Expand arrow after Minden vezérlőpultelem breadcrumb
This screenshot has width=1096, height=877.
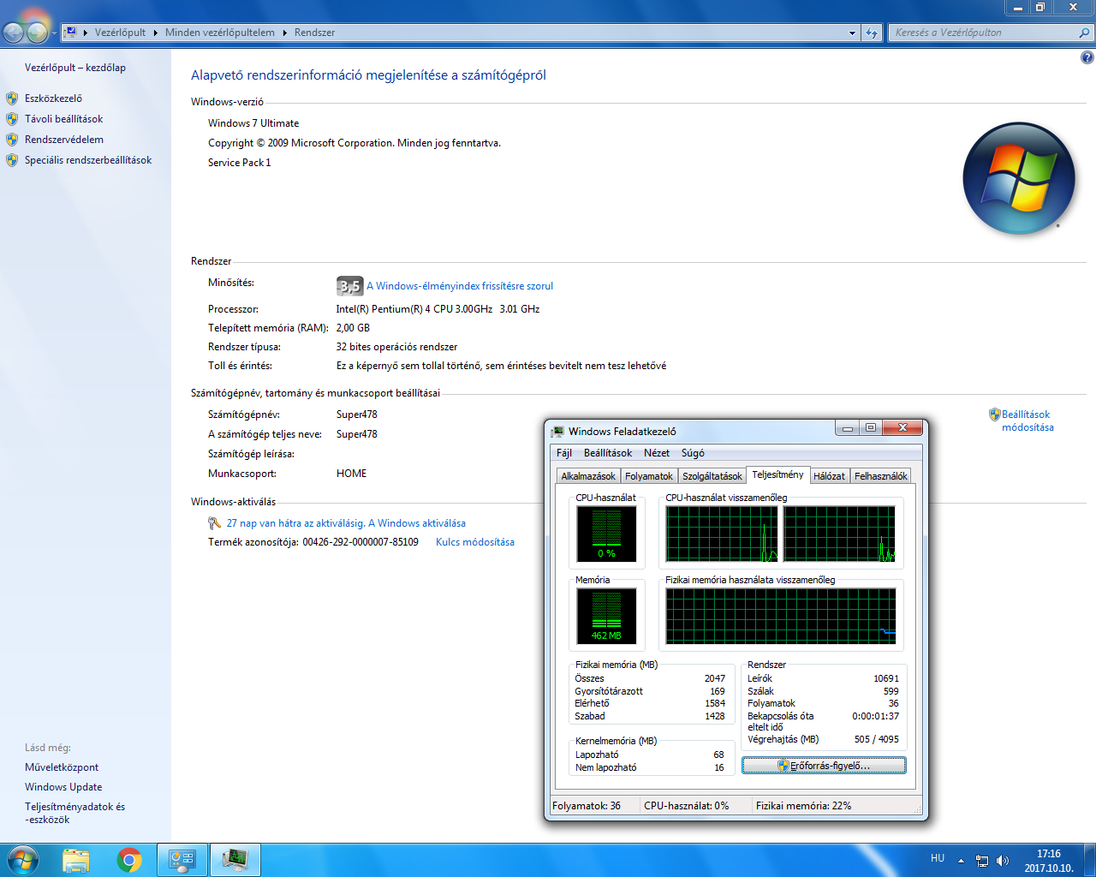pos(285,33)
